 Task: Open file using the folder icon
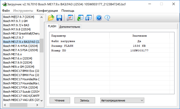[x=51, y=18]
